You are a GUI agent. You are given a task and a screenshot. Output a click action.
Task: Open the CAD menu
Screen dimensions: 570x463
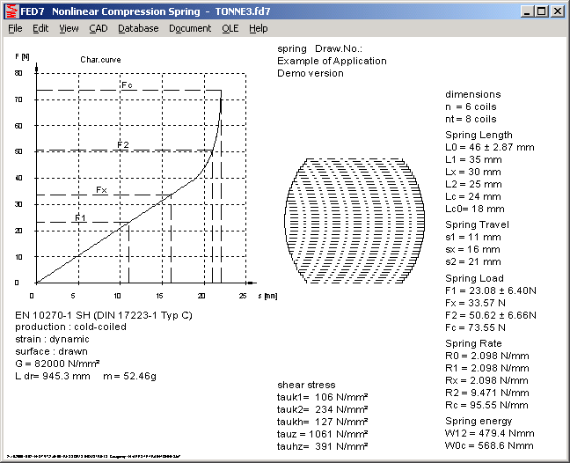click(x=98, y=28)
